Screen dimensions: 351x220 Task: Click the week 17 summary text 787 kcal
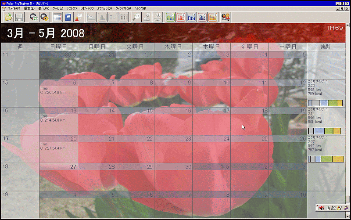pyautogui.click(x=315, y=150)
